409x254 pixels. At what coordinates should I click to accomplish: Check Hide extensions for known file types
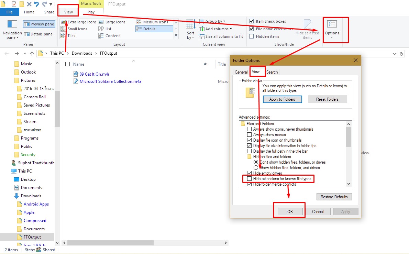click(250, 179)
